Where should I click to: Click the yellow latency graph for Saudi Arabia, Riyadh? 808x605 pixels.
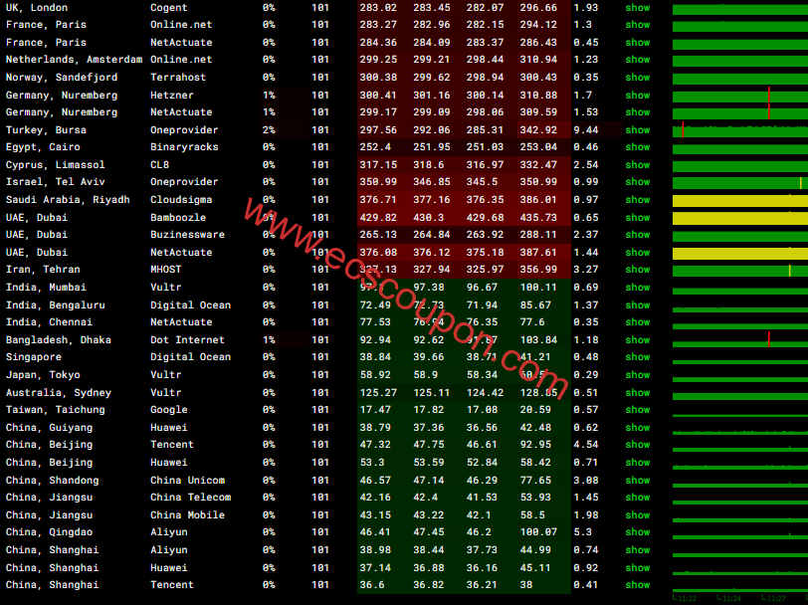pyautogui.click(x=740, y=200)
